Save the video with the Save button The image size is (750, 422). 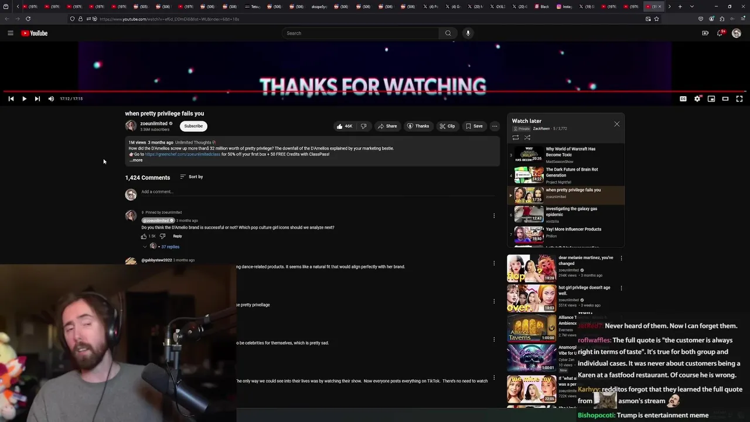point(474,126)
